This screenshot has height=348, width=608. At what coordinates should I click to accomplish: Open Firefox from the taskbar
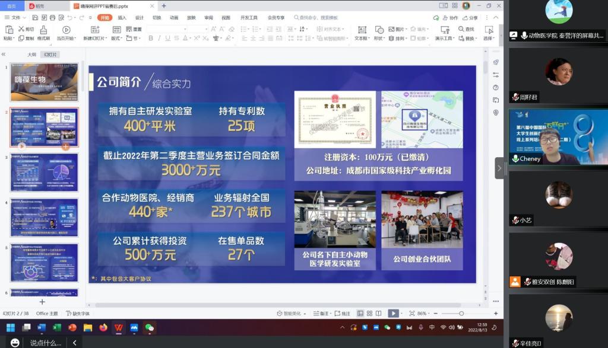coord(103,327)
